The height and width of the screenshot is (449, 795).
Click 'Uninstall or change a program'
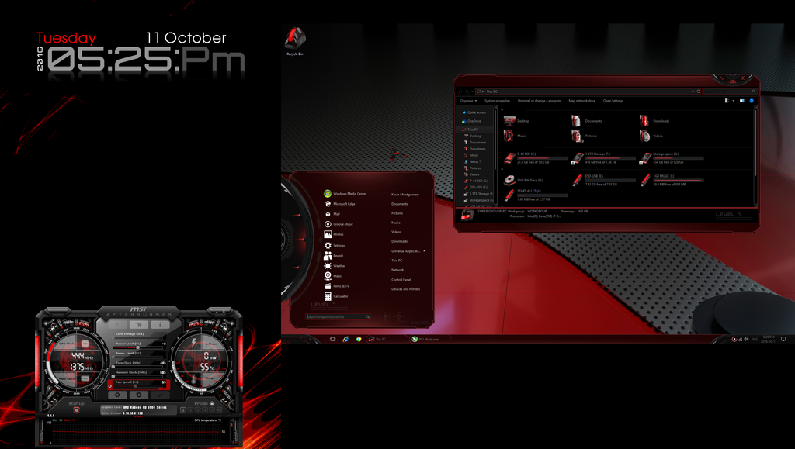(540, 101)
